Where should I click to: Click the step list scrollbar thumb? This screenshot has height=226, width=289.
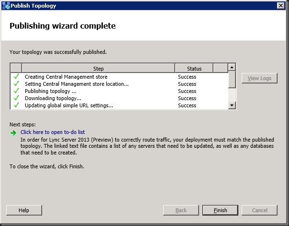click(x=232, y=79)
